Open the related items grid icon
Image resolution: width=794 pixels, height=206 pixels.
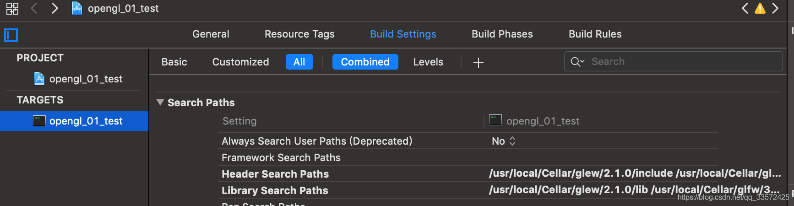click(x=12, y=8)
